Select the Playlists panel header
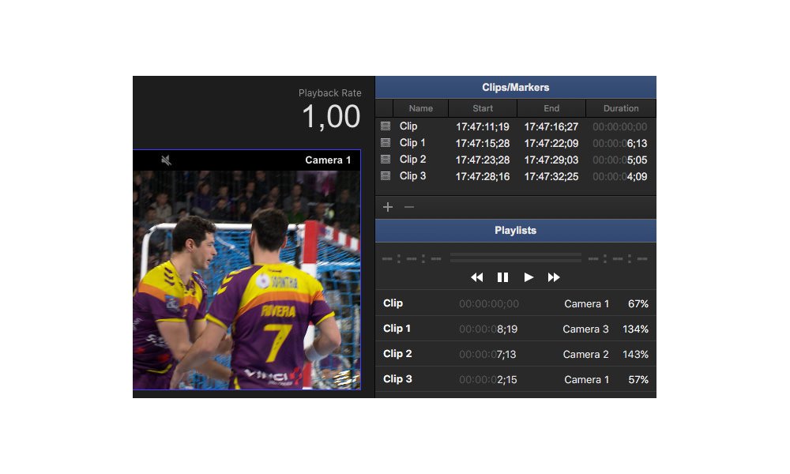This screenshot has width=790, height=474. (515, 231)
